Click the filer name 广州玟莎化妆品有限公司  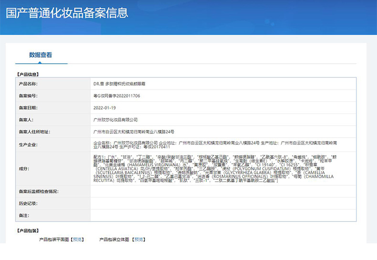[115, 120]
